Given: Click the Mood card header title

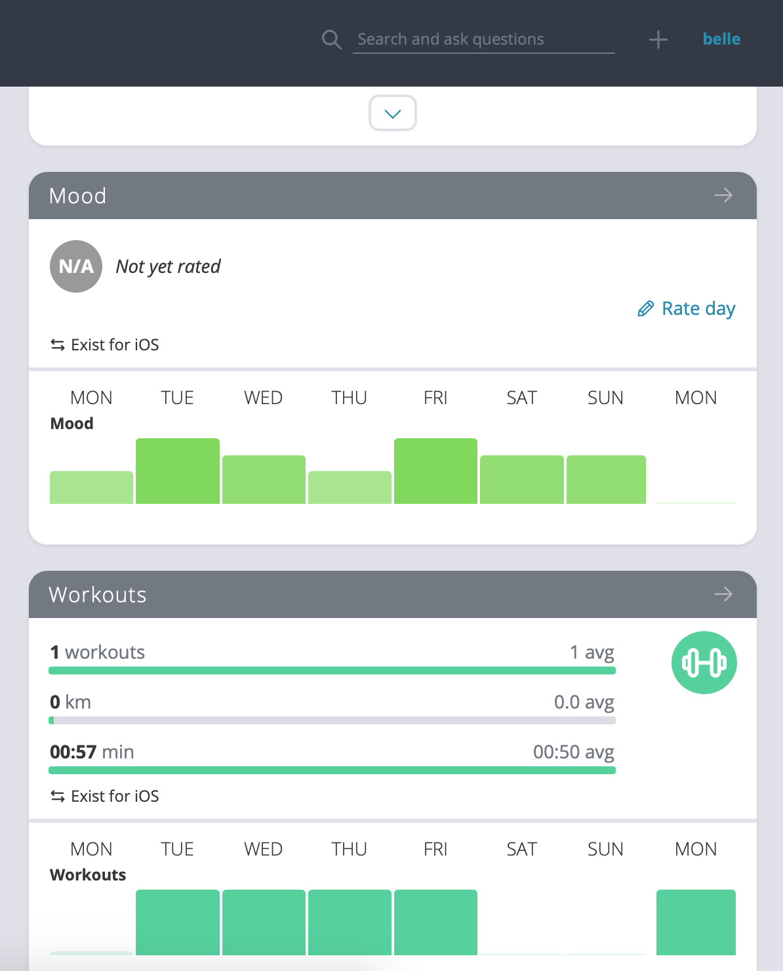Looking at the screenshot, I should click(77, 196).
